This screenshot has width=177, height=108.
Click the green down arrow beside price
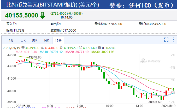[42, 15]
